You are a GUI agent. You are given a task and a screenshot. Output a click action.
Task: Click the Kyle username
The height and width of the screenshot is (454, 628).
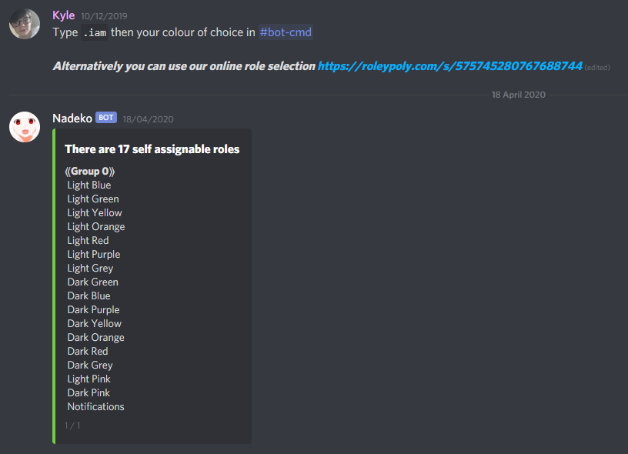coord(64,15)
